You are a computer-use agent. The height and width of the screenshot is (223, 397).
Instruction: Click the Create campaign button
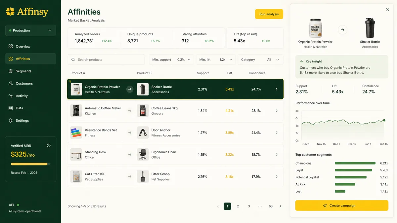[342, 205]
